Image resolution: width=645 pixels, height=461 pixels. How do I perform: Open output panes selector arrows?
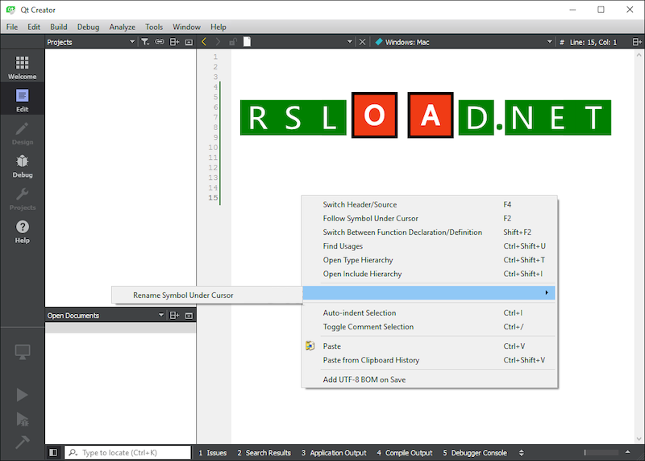(522, 452)
